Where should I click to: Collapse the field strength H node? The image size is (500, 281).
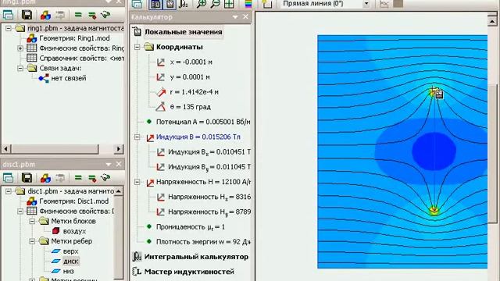pos(137,182)
